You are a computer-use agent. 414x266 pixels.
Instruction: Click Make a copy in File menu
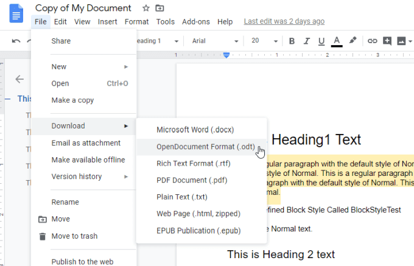coord(72,100)
